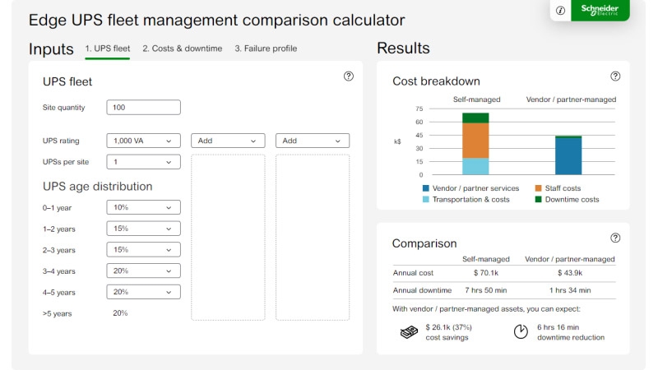Open help for UPS fleet panel

pos(349,76)
